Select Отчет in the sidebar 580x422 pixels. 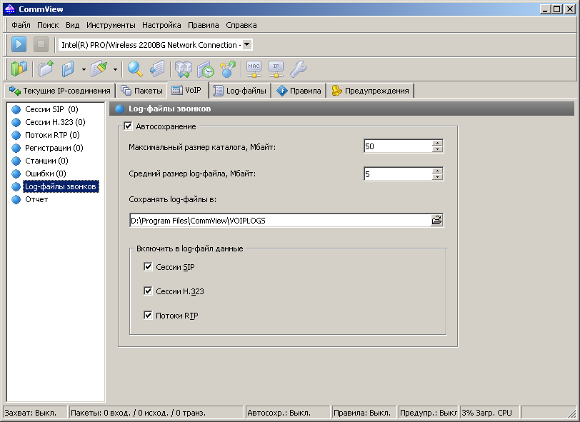(x=36, y=199)
